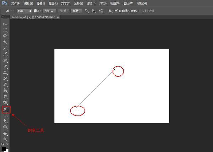Swap foreground and background colors
Viewport: 213px width, 152px height.
point(8,145)
